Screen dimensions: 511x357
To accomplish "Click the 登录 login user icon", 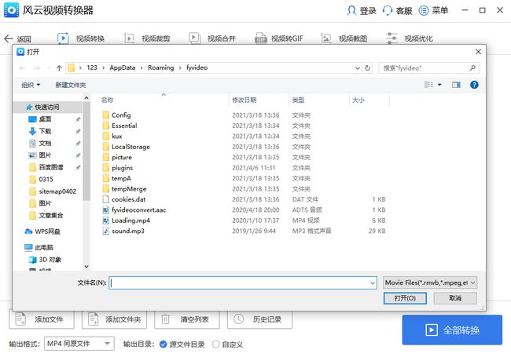I will point(351,10).
